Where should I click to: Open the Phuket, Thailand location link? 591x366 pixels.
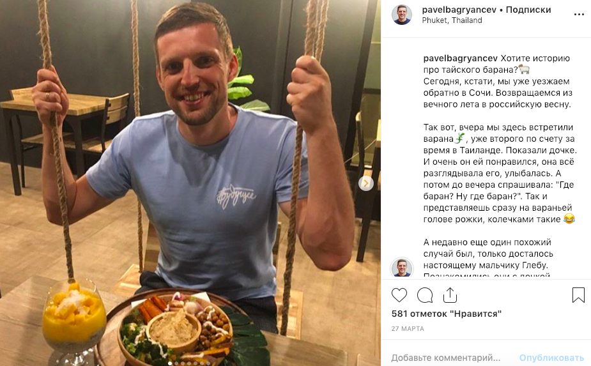[x=452, y=20]
